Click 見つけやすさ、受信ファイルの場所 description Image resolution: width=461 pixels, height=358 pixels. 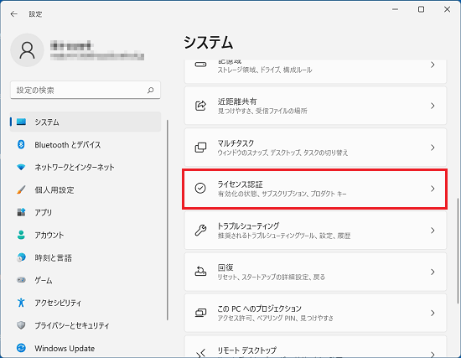(262, 111)
